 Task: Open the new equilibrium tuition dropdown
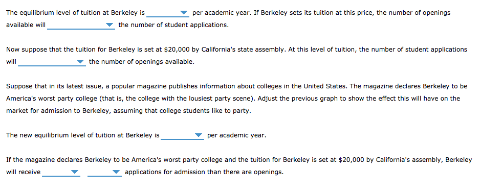(182, 135)
